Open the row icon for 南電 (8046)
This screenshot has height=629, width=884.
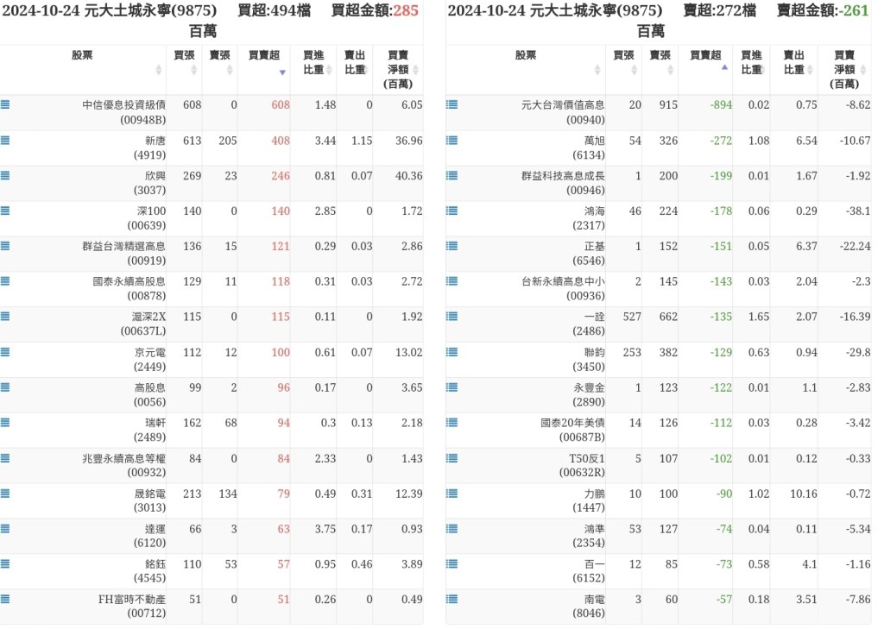pyautogui.click(x=451, y=599)
